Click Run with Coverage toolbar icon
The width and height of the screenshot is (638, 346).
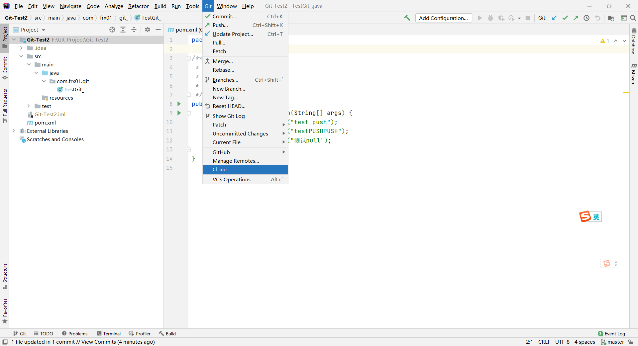(501, 18)
